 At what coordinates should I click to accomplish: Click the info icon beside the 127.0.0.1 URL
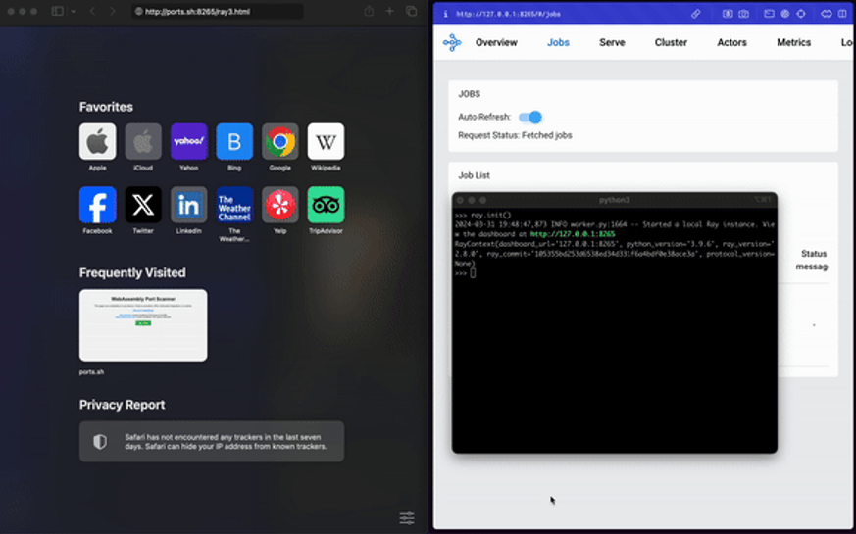point(445,14)
